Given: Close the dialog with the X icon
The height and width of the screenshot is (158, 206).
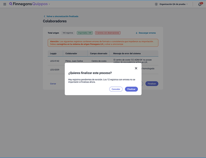Looking at the screenshot, I should click(x=136, y=68).
